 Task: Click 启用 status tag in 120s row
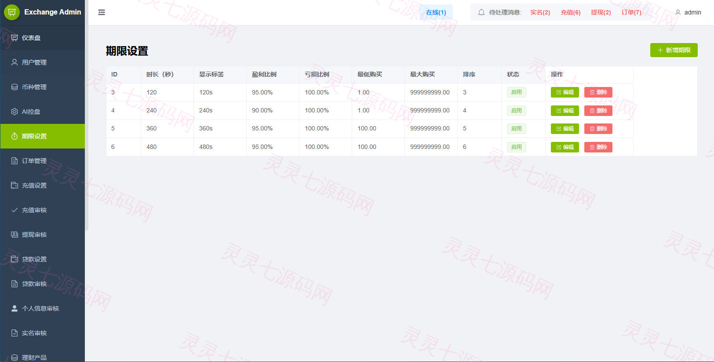click(x=516, y=92)
